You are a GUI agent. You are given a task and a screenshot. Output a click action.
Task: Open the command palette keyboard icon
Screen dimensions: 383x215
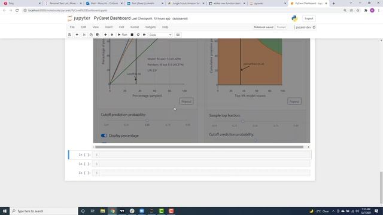178,35
